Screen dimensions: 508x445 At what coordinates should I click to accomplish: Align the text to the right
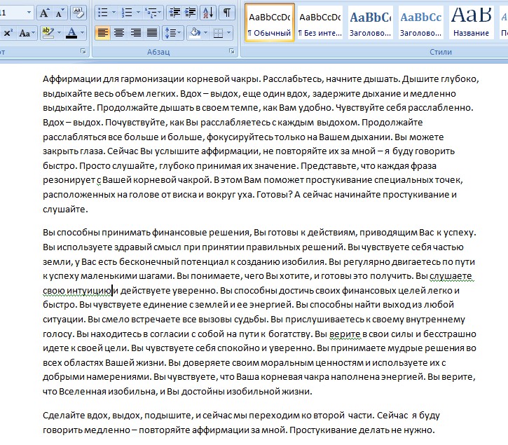coord(136,33)
